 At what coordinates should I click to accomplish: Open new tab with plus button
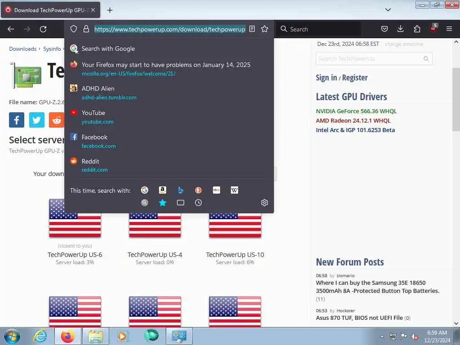pos(110,10)
